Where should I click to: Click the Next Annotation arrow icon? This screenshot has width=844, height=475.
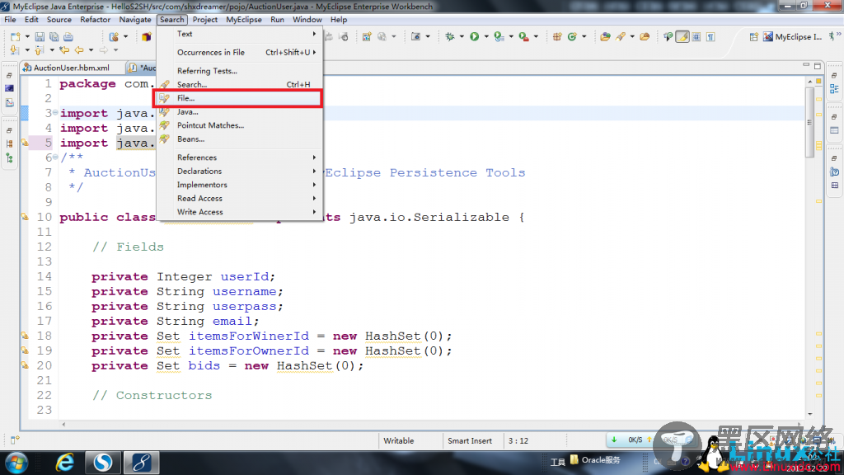[x=15, y=50]
